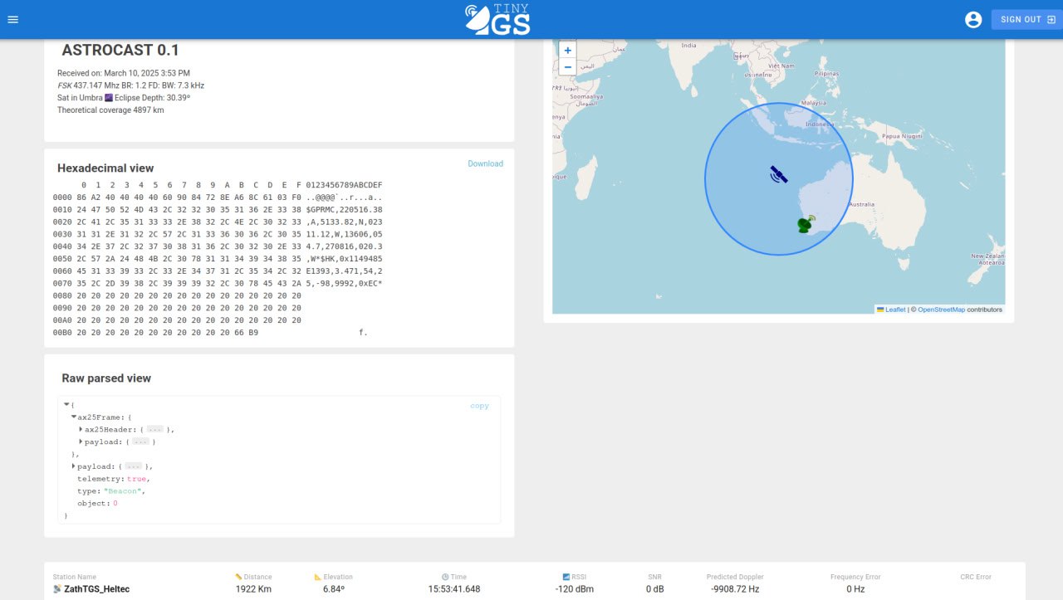The width and height of the screenshot is (1063, 600).
Task: Copy the raw parsed JSON
Action: point(479,406)
